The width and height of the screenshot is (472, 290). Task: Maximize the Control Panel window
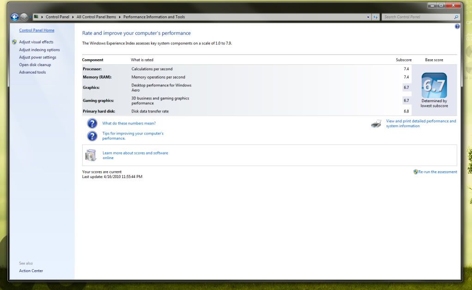(x=441, y=6)
